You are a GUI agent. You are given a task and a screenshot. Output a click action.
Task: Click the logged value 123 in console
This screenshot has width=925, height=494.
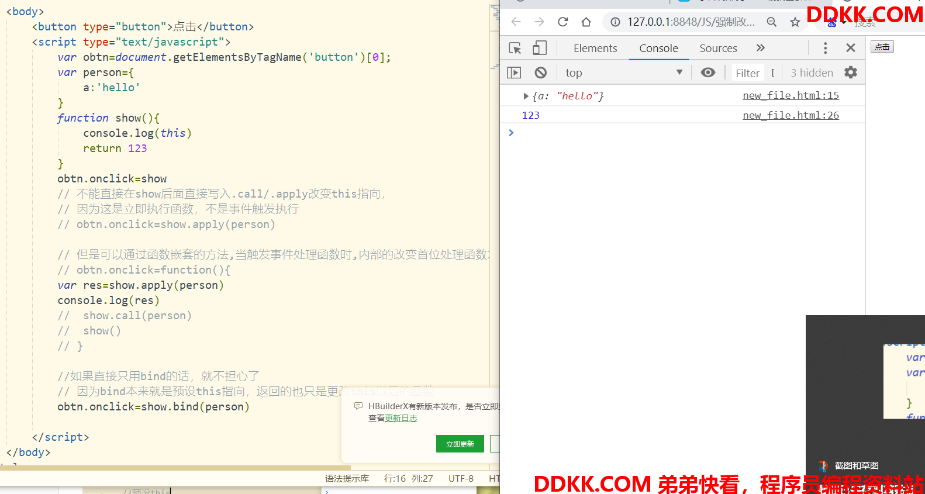coord(530,115)
